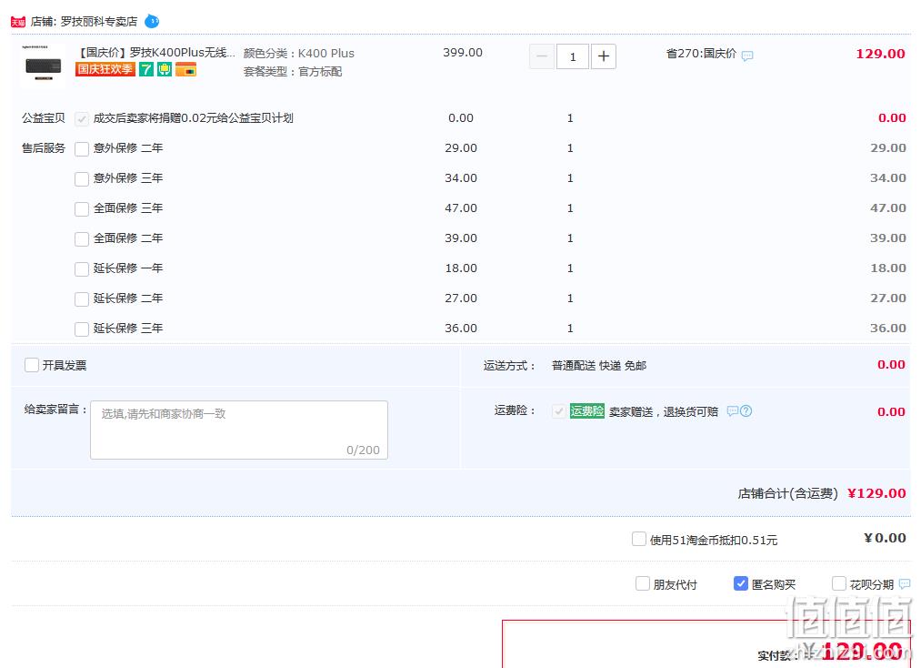Click the original price 399.00
921x668 pixels.
pos(463,53)
